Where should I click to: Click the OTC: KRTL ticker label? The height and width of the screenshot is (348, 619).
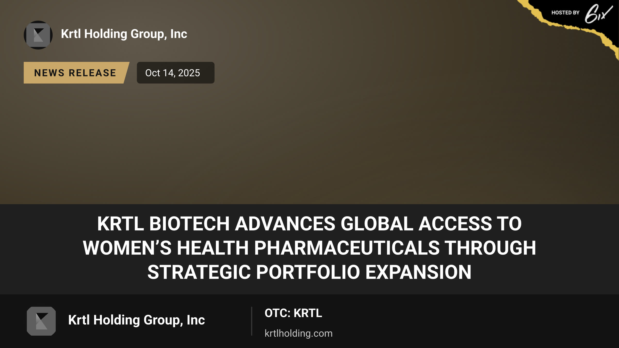tap(294, 313)
